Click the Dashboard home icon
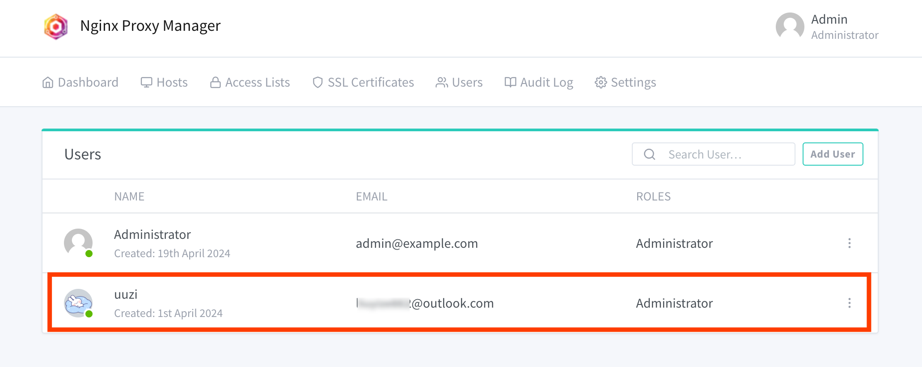 (x=48, y=83)
